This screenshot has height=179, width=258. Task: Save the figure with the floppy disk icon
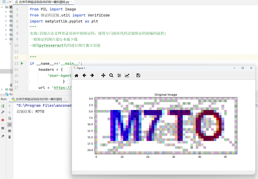click(138, 75)
